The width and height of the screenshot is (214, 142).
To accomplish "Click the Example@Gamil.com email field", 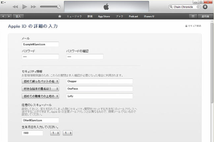I will point(40,44).
